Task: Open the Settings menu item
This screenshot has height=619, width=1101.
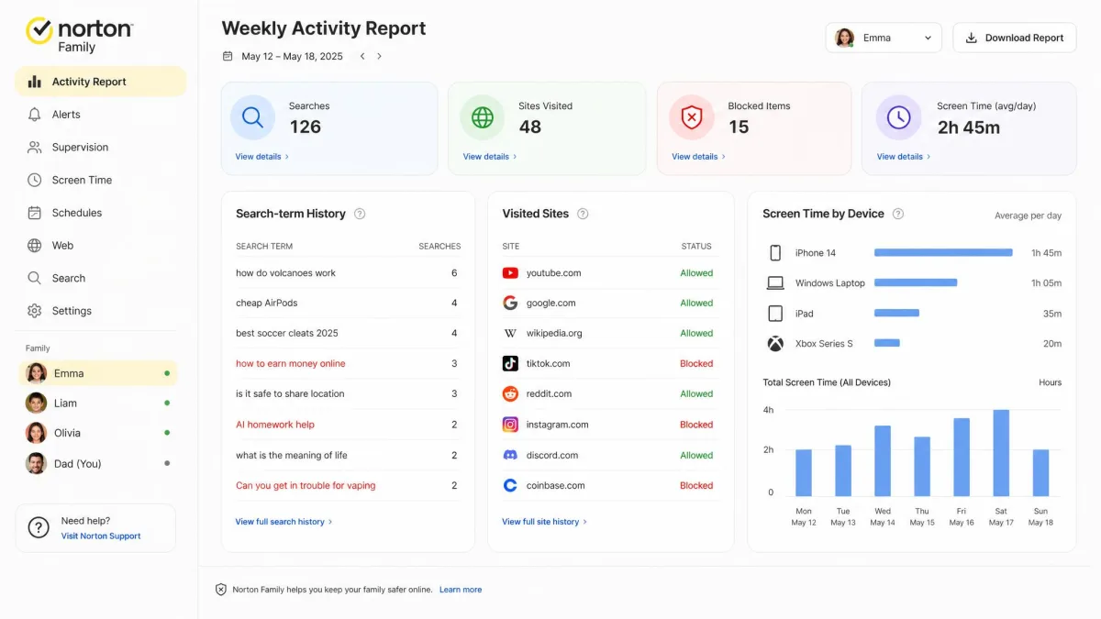Action: coord(101,311)
